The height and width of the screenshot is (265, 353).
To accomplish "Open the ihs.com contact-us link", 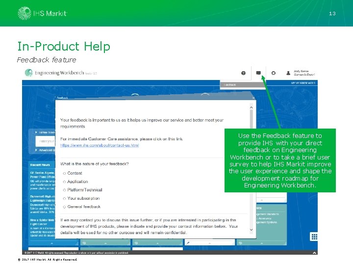I will point(100,145).
